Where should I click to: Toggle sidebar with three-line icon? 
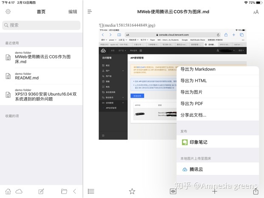pos(90,11)
